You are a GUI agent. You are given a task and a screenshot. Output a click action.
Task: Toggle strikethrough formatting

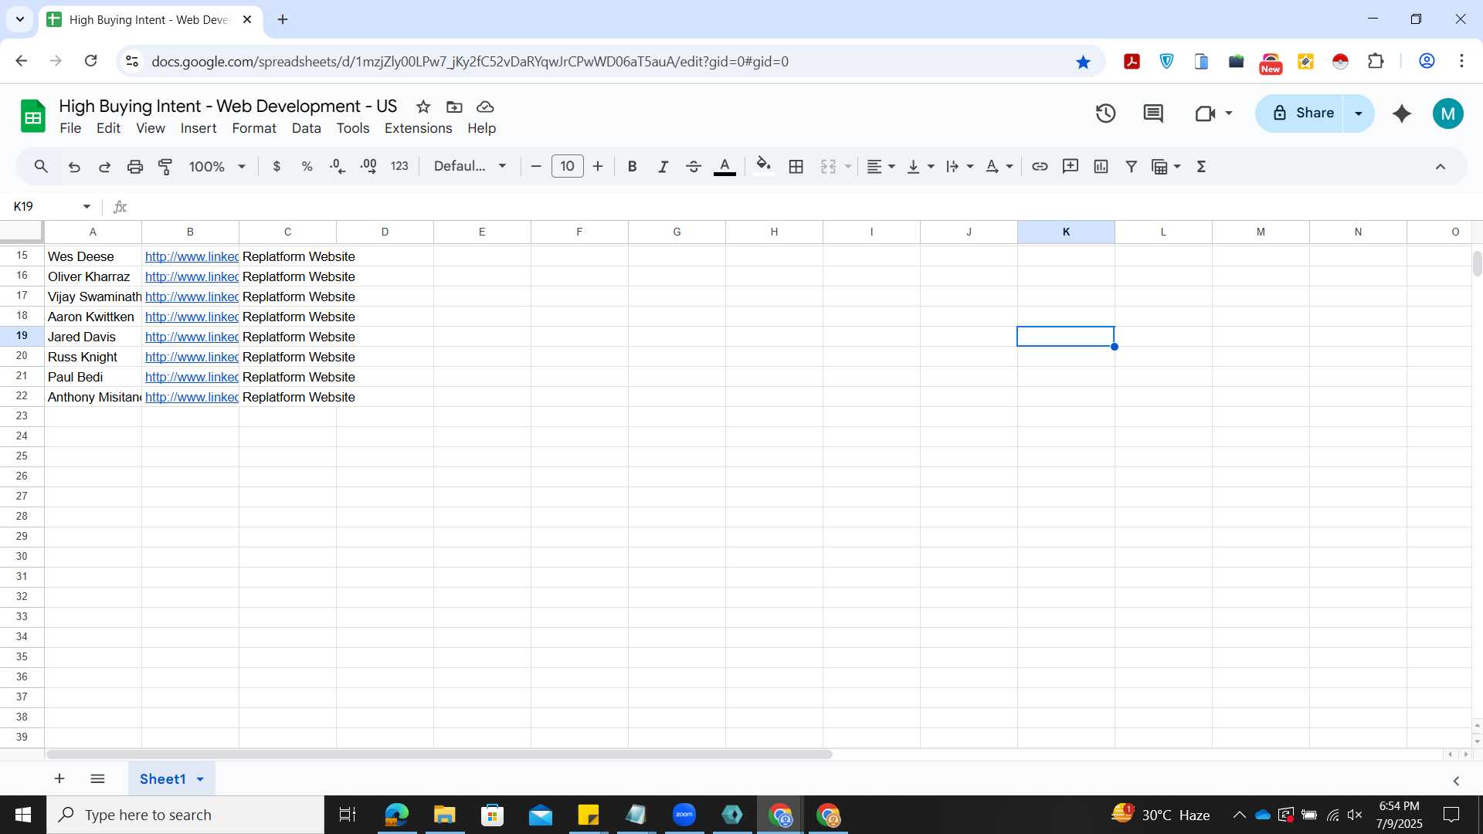coord(694,166)
